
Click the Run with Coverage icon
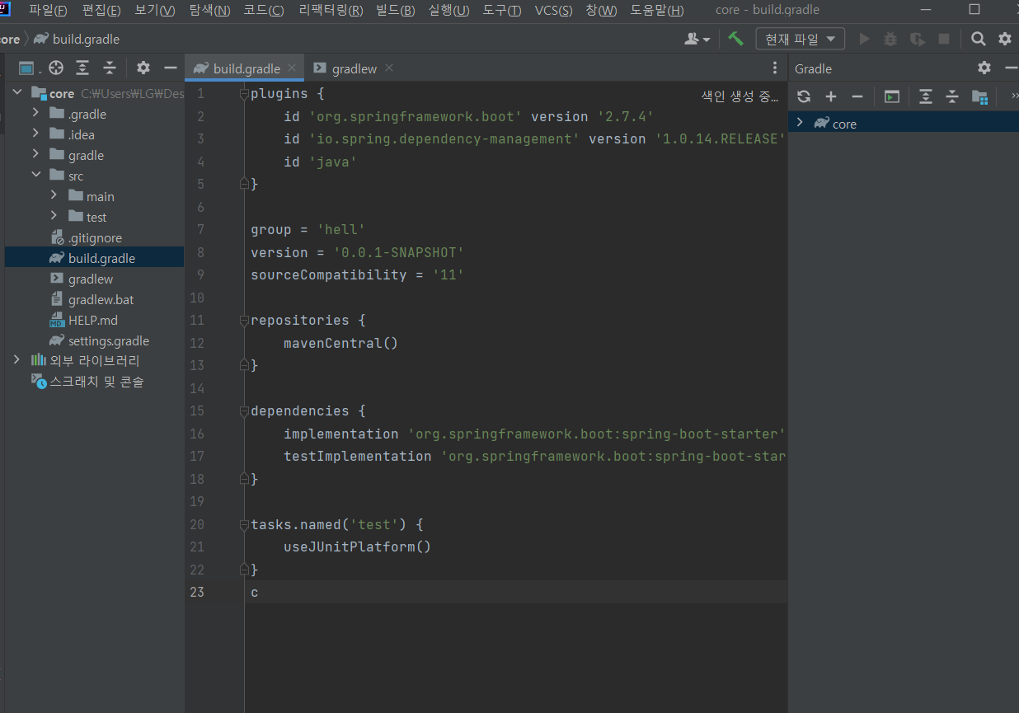(x=917, y=39)
